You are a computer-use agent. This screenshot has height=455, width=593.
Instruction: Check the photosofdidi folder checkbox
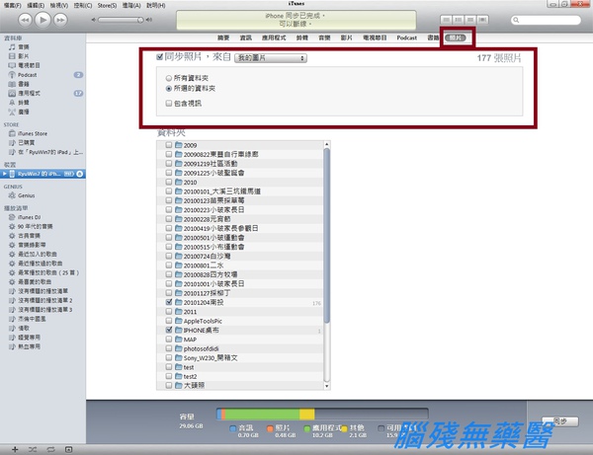169,348
